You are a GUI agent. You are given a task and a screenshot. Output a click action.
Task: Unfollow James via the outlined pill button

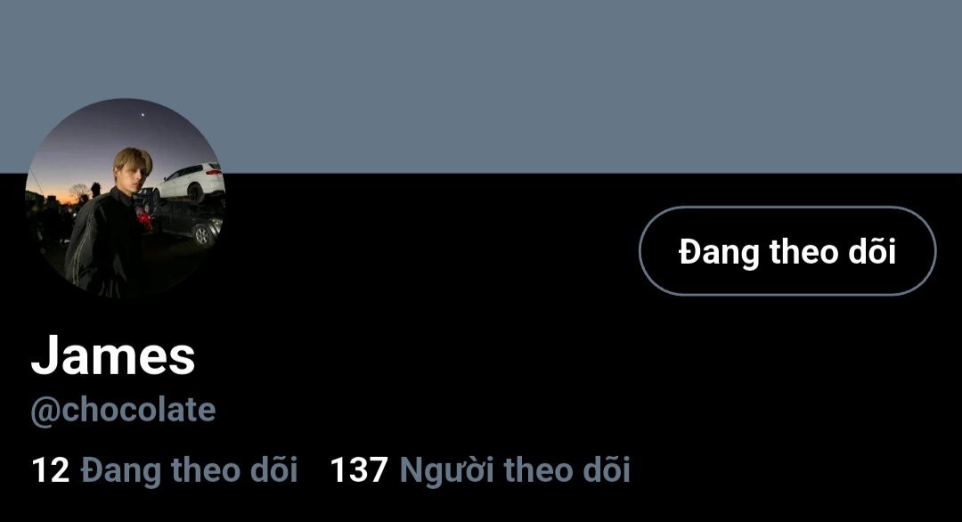coord(787,251)
